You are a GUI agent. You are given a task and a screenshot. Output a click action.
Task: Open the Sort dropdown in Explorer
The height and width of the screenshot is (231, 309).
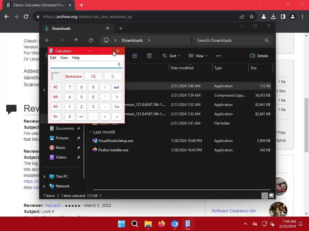tap(171, 56)
